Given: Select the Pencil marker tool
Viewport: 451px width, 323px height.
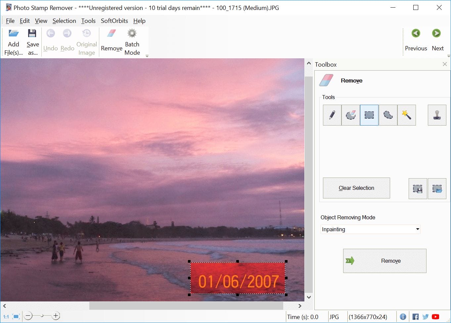Looking at the screenshot, I should pos(332,115).
